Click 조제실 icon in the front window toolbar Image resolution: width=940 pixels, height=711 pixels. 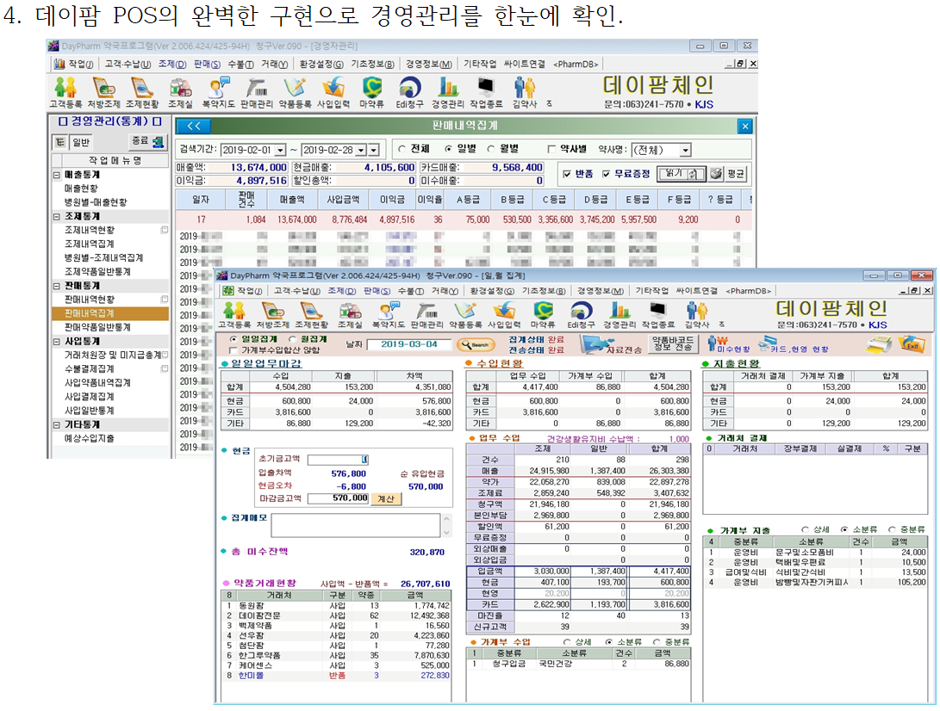coord(350,315)
